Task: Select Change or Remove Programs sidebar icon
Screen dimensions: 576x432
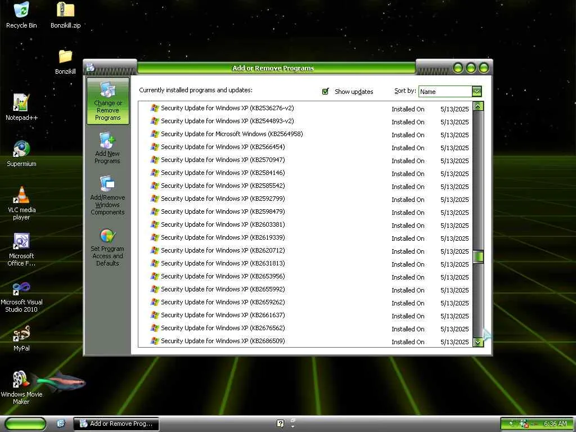Action: tap(107, 101)
